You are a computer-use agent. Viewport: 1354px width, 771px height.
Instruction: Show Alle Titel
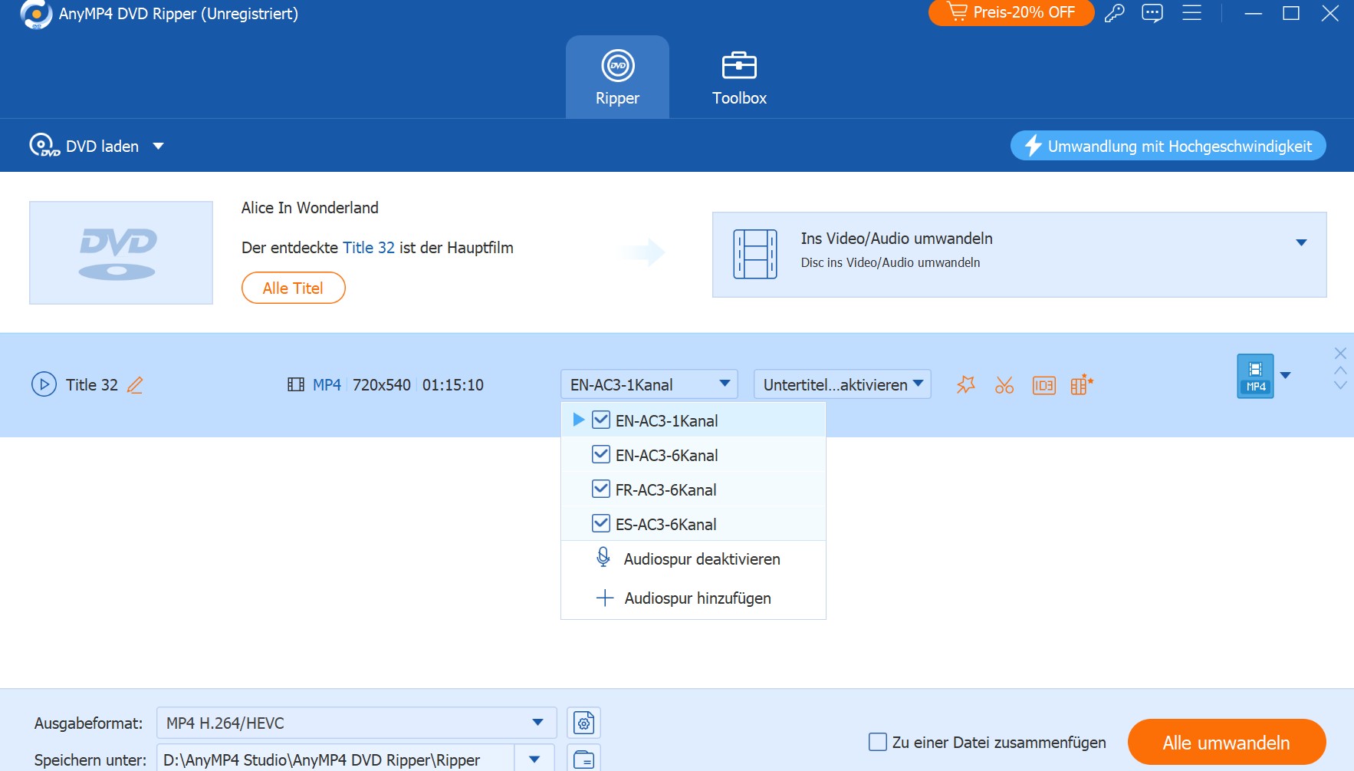[x=293, y=288]
